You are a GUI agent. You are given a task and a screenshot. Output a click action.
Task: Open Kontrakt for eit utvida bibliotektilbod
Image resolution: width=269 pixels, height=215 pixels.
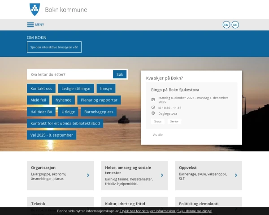click(65, 123)
